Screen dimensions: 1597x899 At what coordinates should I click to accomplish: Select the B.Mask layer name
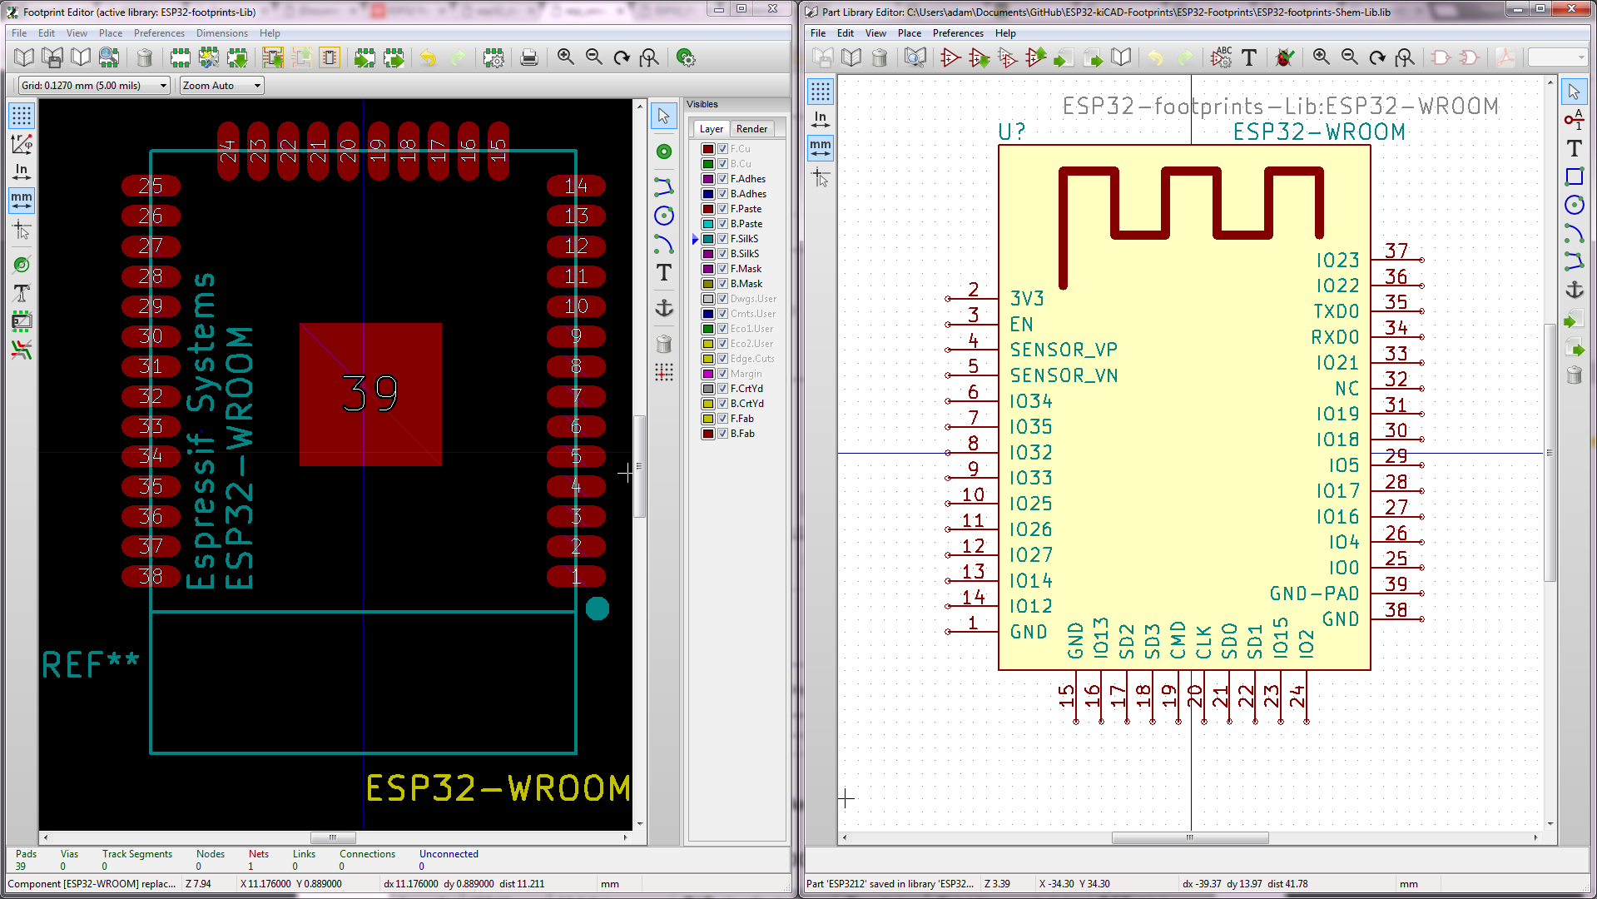[x=746, y=284]
